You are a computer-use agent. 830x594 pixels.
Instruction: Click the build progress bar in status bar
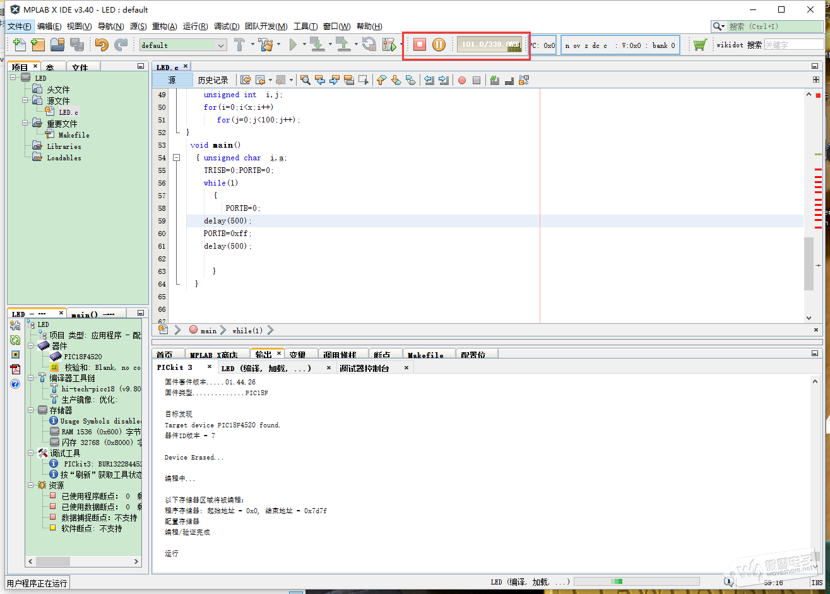(x=636, y=581)
